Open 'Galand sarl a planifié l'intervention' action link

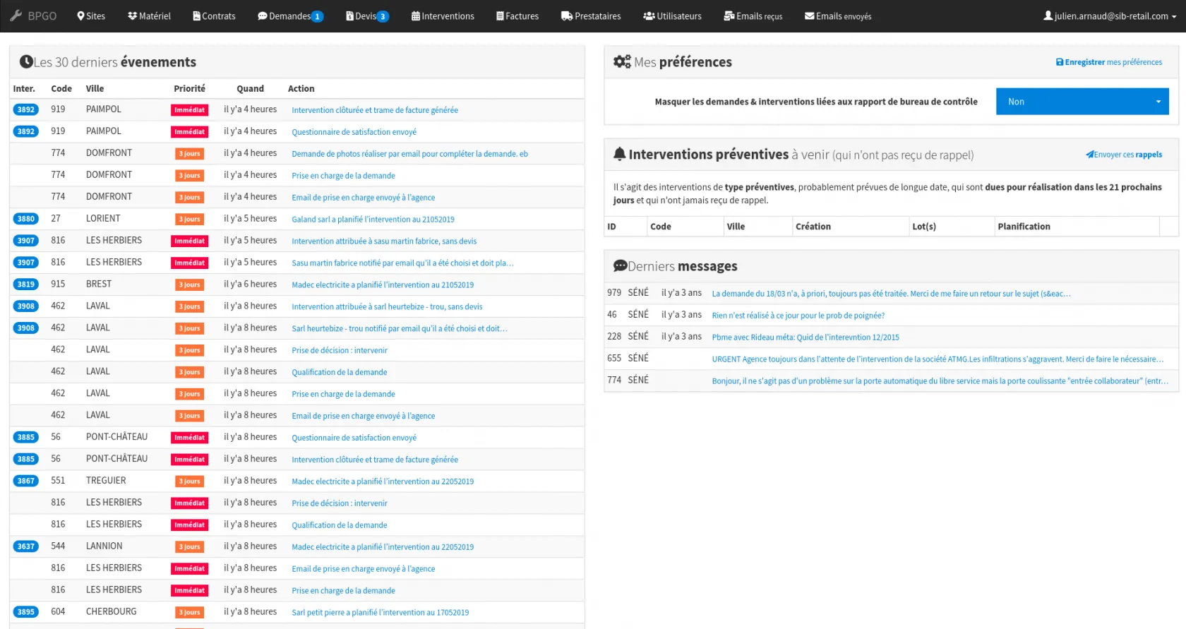(373, 220)
